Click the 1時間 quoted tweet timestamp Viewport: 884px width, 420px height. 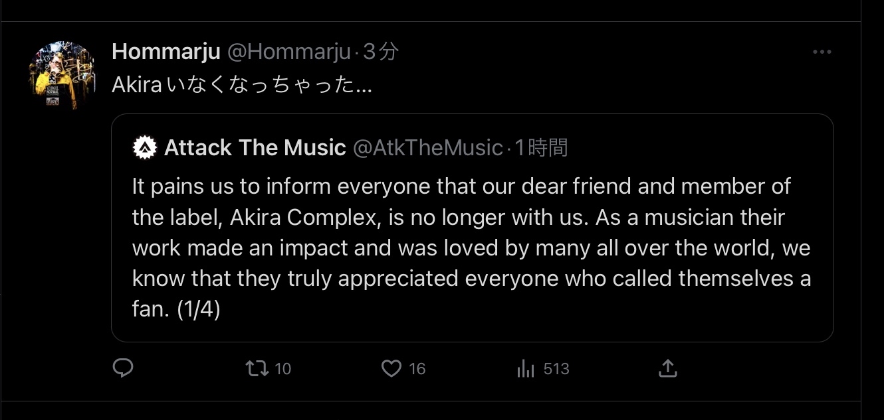(542, 148)
